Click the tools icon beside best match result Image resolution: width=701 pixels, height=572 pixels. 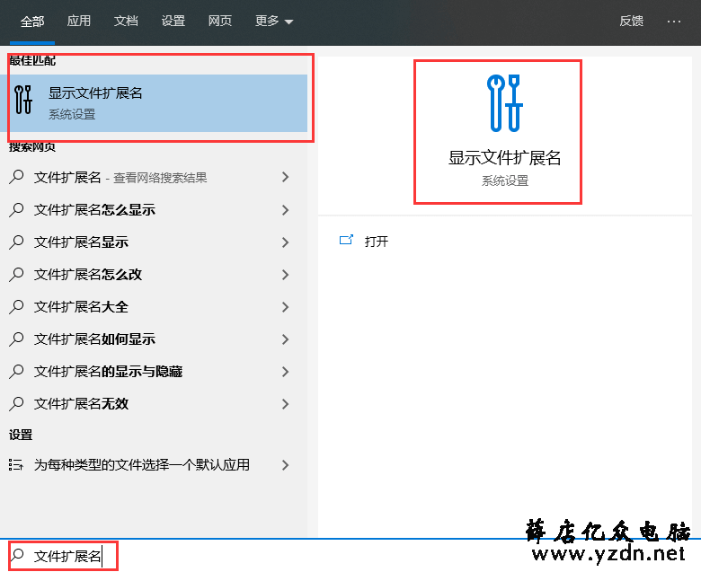pyautogui.click(x=23, y=99)
